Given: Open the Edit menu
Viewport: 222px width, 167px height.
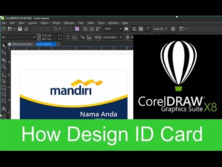Looking at the screenshot, I should [x=12, y=23].
